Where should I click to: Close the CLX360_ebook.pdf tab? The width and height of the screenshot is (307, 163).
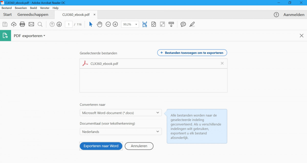click(x=94, y=15)
